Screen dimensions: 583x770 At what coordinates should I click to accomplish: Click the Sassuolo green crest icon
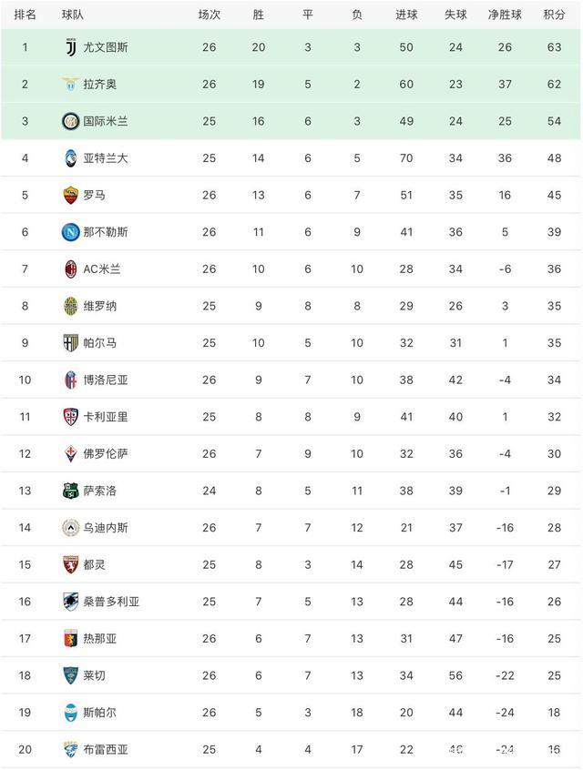(70, 491)
